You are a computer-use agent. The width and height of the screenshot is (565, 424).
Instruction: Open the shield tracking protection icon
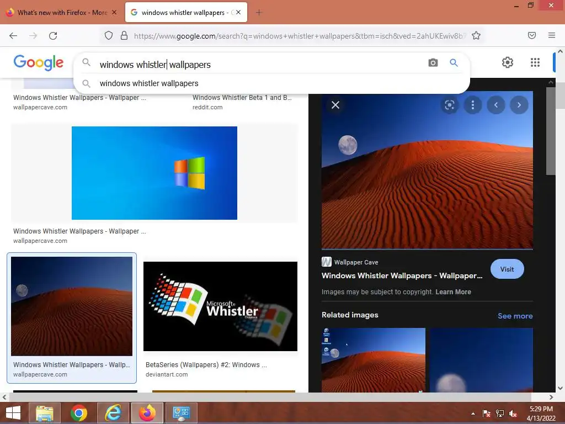pyautogui.click(x=109, y=36)
